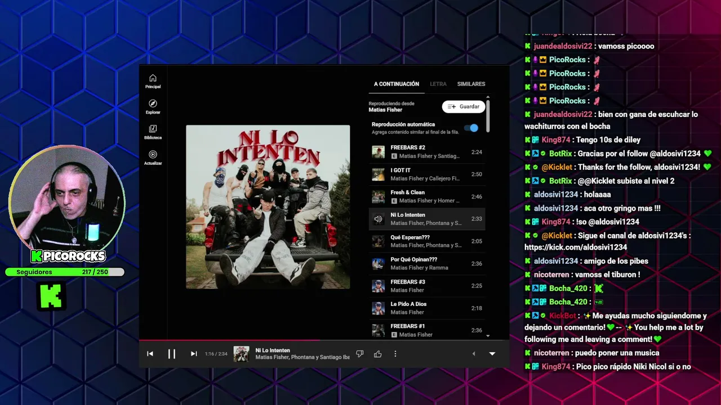Click the speaker icon on Ni Lo Intenten
The image size is (721, 405).
(x=378, y=219)
